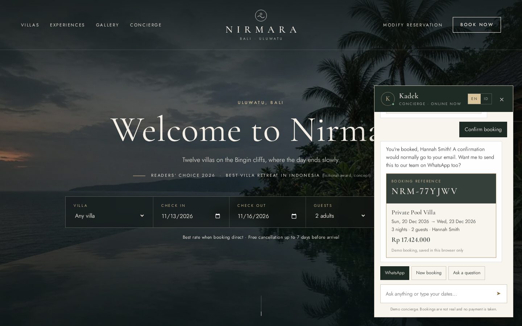Open the Check In calendar picker icon

tap(217, 216)
